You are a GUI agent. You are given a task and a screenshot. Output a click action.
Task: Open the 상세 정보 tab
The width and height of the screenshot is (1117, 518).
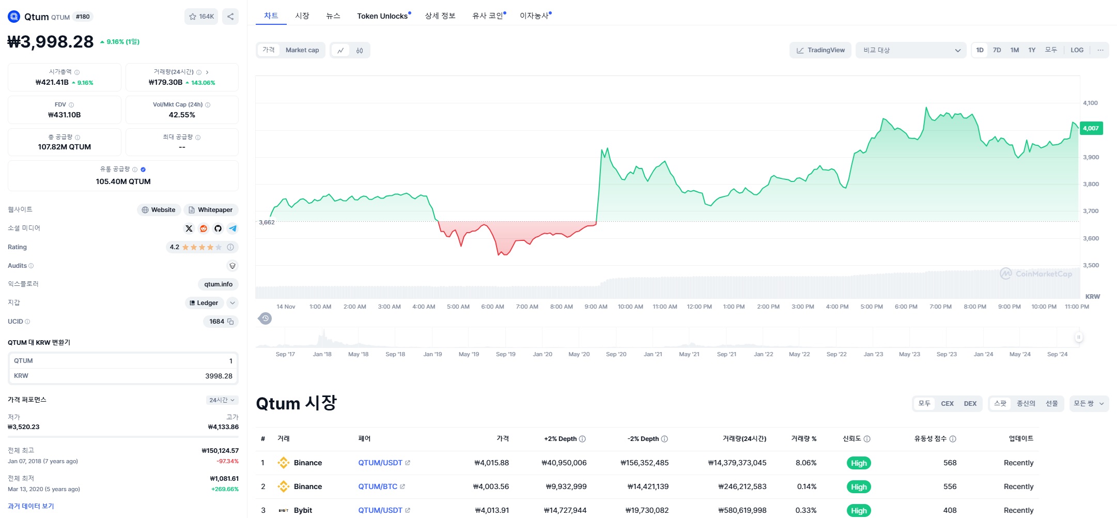[440, 16]
